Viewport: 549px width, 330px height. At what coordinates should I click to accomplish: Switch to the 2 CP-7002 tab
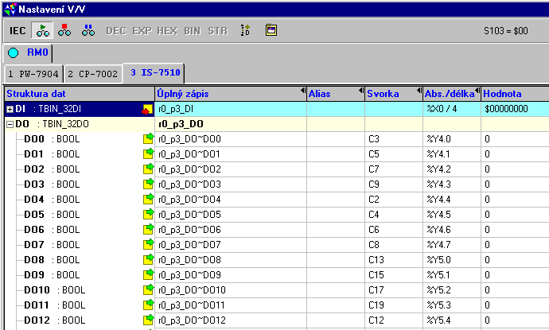[x=93, y=74]
